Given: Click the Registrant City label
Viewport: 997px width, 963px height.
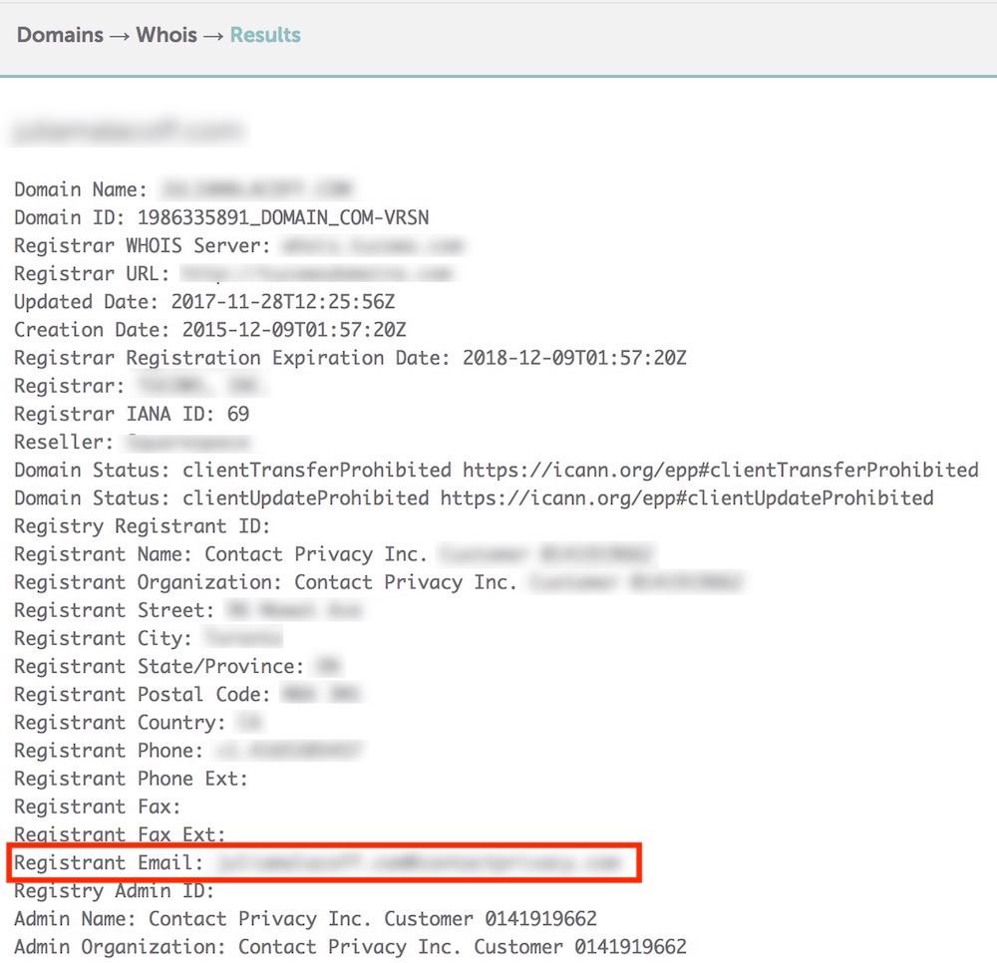Looking at the screenshot, I should (x=103, y=638).
